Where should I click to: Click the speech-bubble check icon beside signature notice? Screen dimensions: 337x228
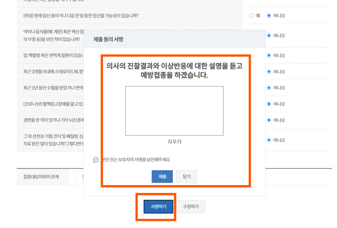pyautogui.click(x=96, y=160)
